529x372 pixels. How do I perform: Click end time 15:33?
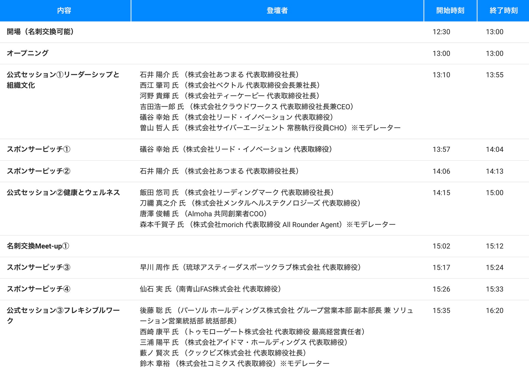click(494, 289)
